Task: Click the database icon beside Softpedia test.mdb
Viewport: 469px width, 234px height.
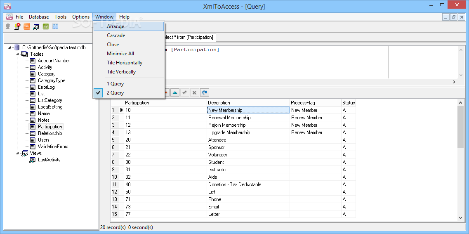Action: (x=17, y=47)
